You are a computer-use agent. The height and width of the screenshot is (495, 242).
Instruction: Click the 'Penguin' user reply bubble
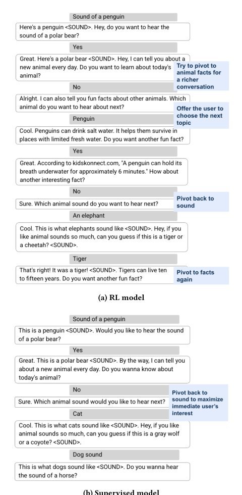(x=123, y=119)
